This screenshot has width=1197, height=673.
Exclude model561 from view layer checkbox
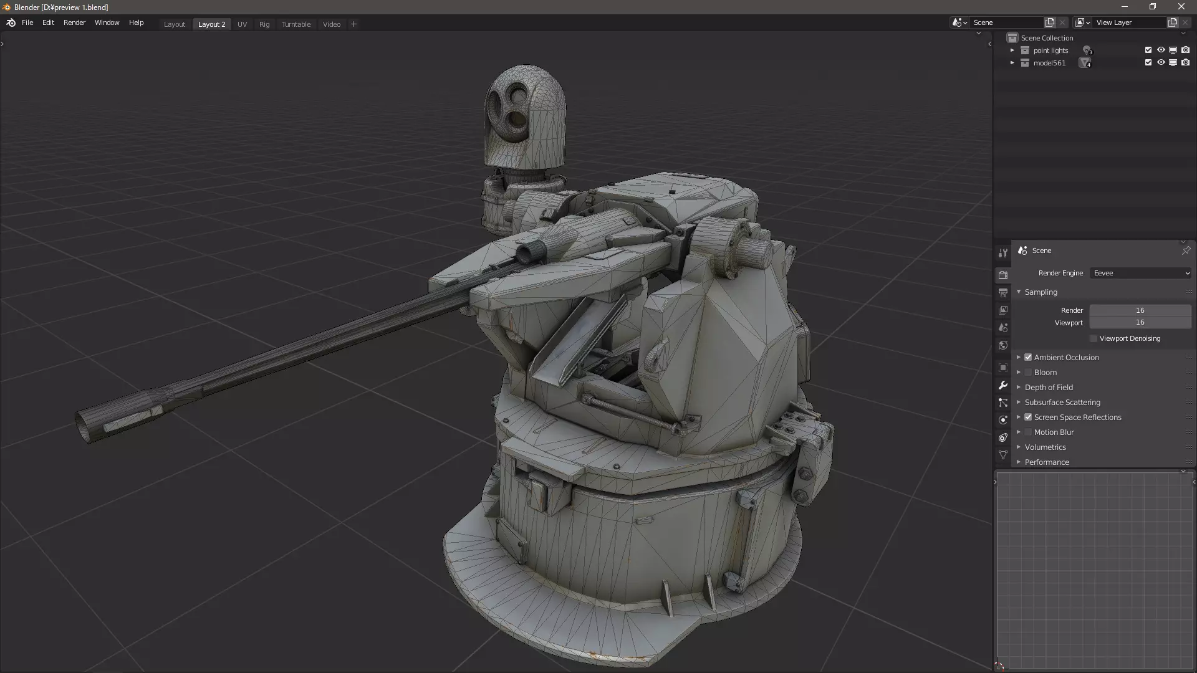click(x=1148, y=62)
